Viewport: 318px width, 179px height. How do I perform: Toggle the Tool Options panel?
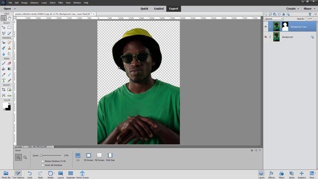(x=18, y=175)
